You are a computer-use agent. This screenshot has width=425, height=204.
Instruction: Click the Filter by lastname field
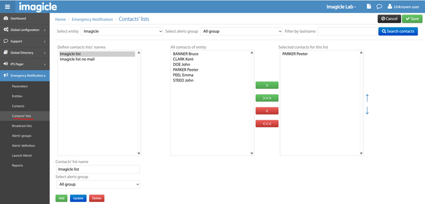347,31
